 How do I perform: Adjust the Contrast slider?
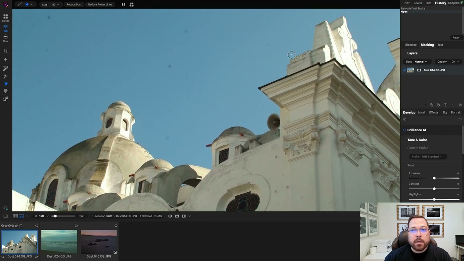coord(434,189)
